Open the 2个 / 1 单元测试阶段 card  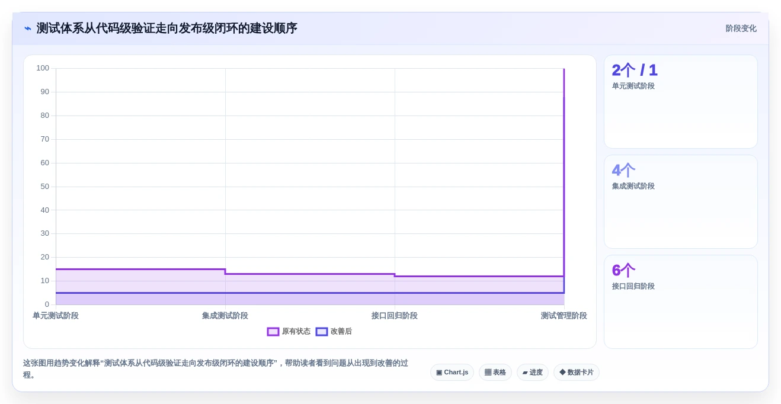point(681,102)
